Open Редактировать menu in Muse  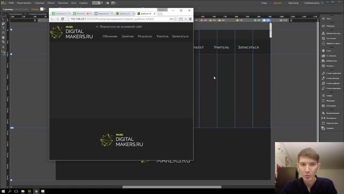(24, 3)
